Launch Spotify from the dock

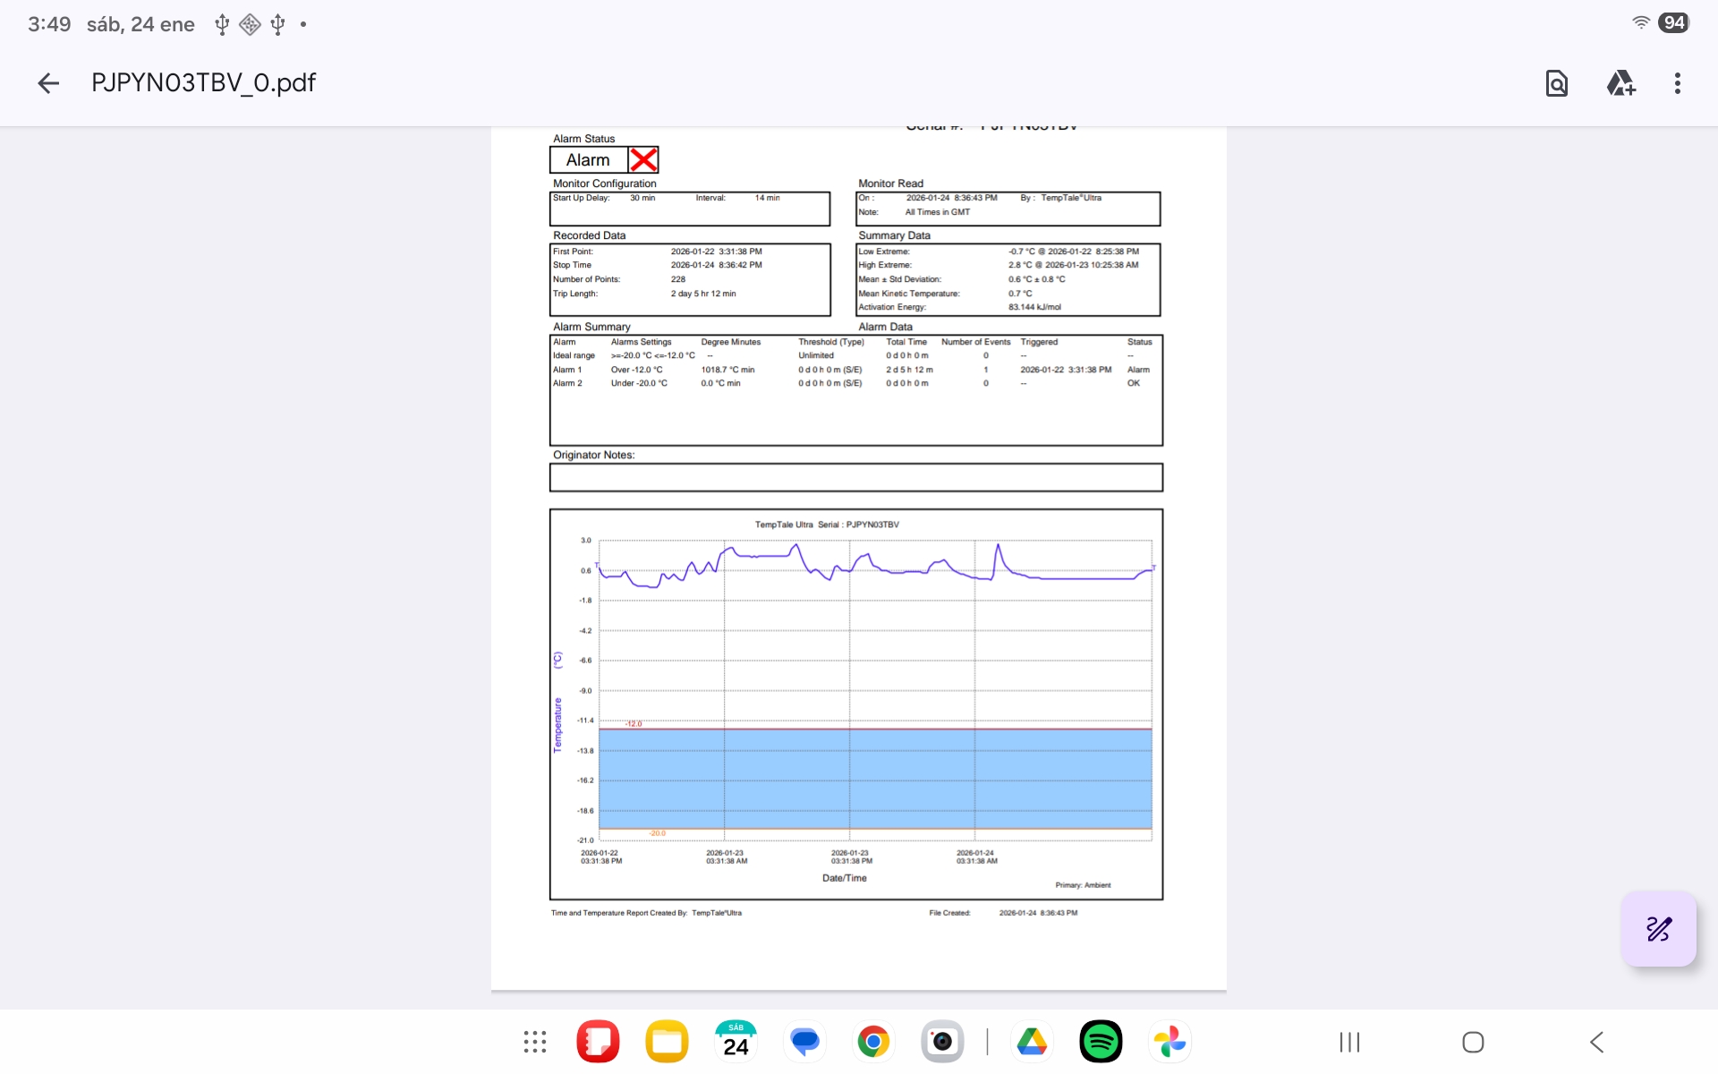click(x=1101, y=1042)
